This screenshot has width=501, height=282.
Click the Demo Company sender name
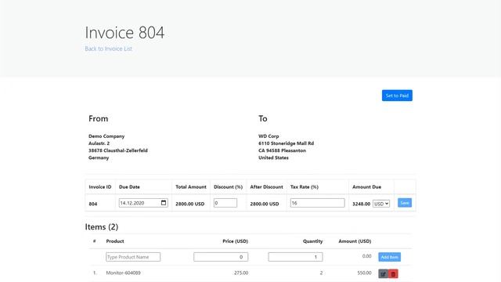106,136
